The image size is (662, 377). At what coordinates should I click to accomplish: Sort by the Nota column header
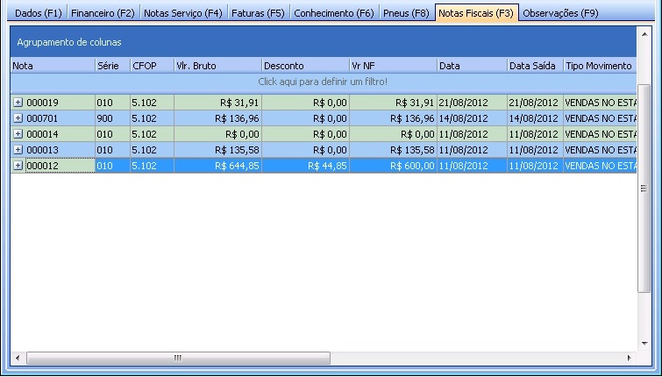tap(52, 66)
